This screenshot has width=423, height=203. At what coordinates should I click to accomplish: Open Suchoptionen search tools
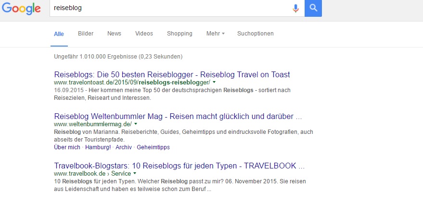256,34
